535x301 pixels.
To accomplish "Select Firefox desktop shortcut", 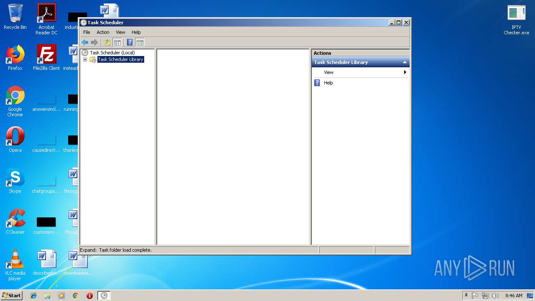I will click(x=15, y=58).
